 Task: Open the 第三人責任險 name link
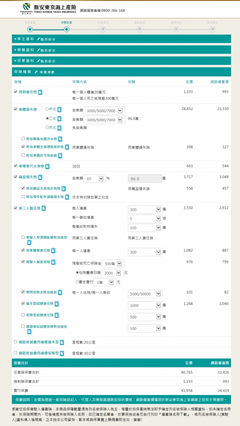pyautogui.click(x=29, y=208)
